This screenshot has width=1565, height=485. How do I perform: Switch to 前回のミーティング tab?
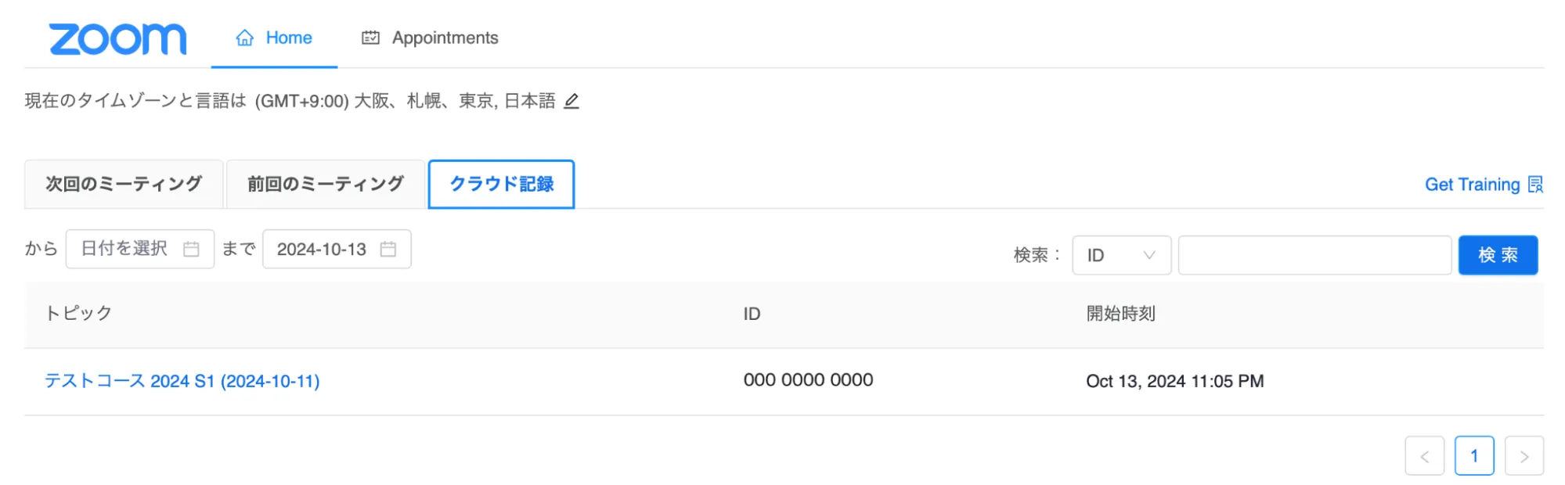point(326,184)
